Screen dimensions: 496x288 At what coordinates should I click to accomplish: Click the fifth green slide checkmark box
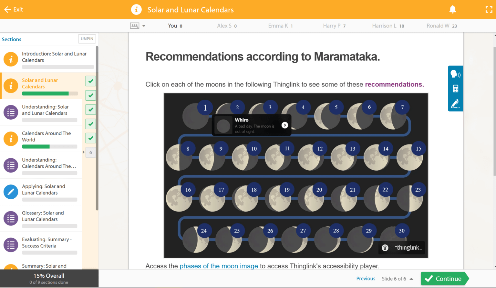point(91,138)
